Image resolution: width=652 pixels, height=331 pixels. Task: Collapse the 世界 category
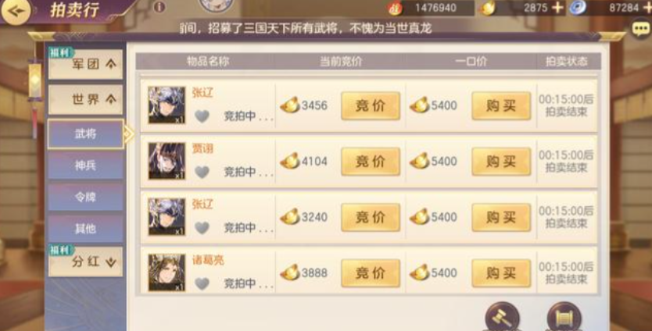86,100
